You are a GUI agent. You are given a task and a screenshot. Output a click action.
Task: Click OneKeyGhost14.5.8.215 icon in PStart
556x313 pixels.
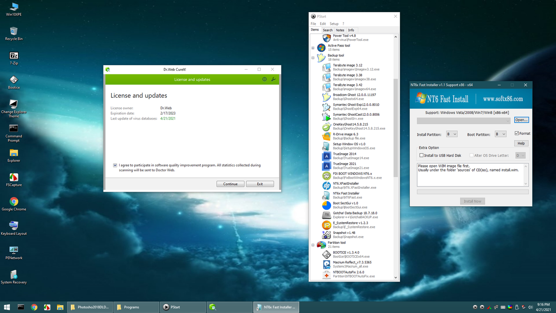[x=327, y=127]
